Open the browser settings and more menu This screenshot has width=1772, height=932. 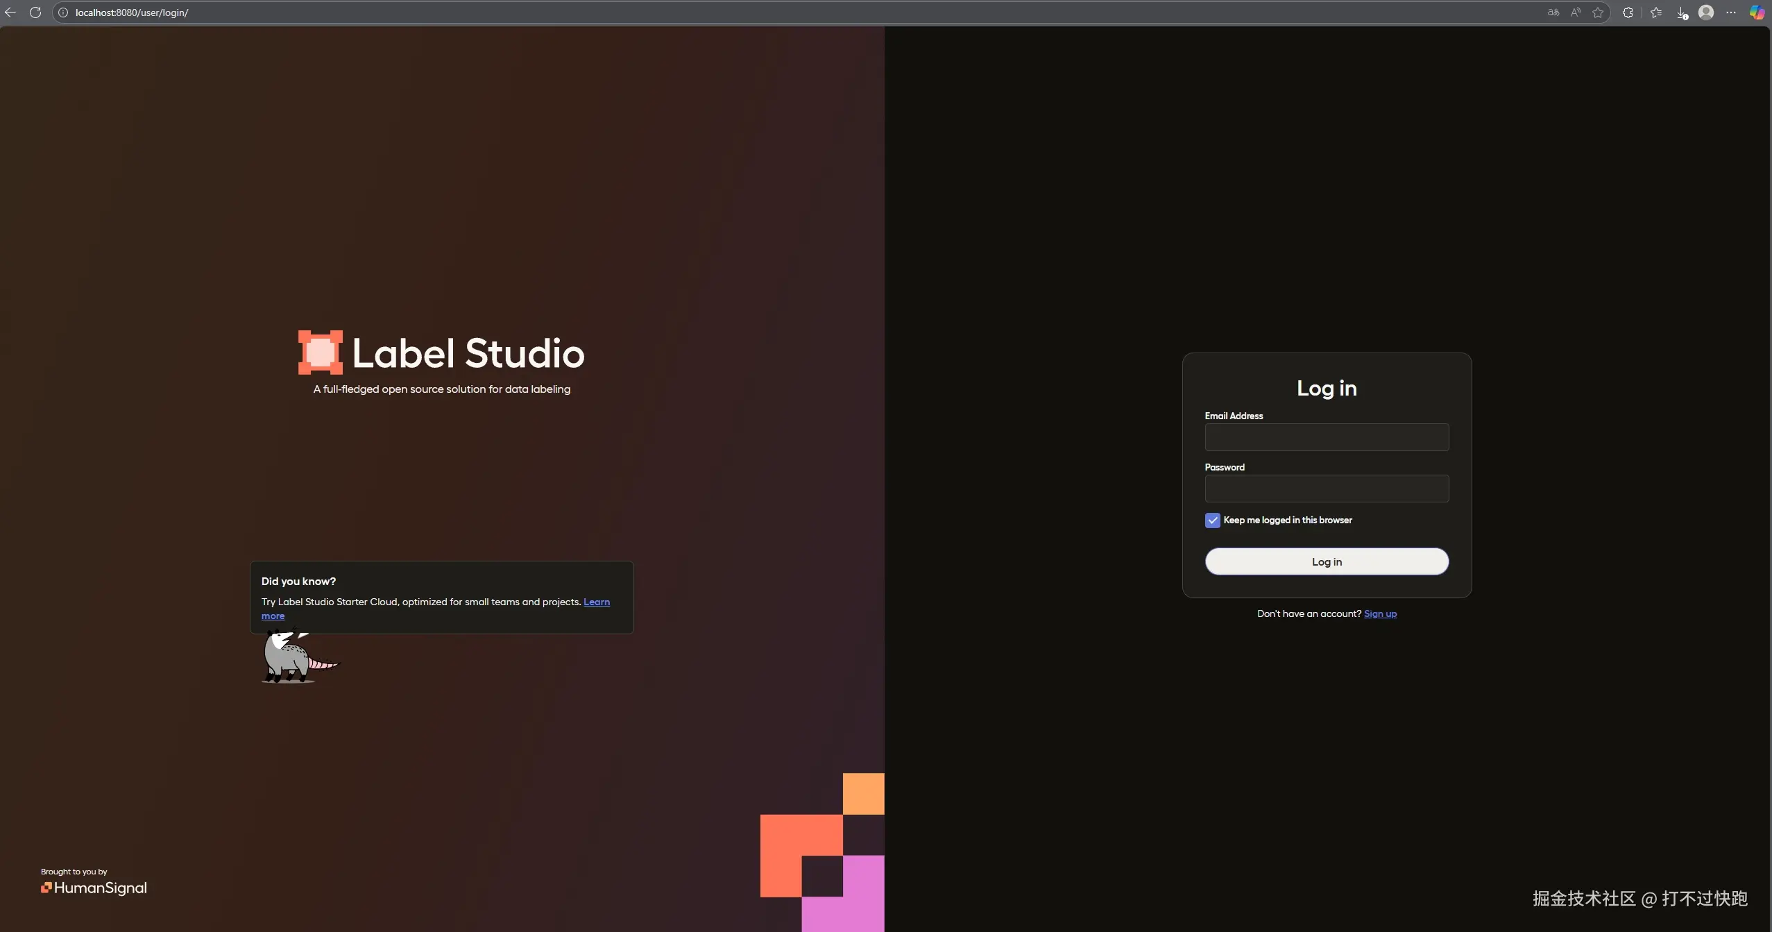[x=1731, y=12]
